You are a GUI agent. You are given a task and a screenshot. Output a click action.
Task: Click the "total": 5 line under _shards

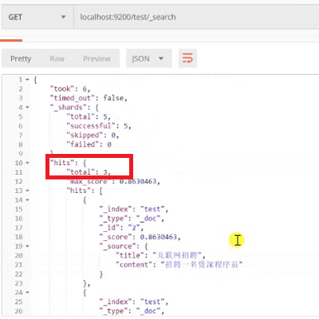(89, 116)
